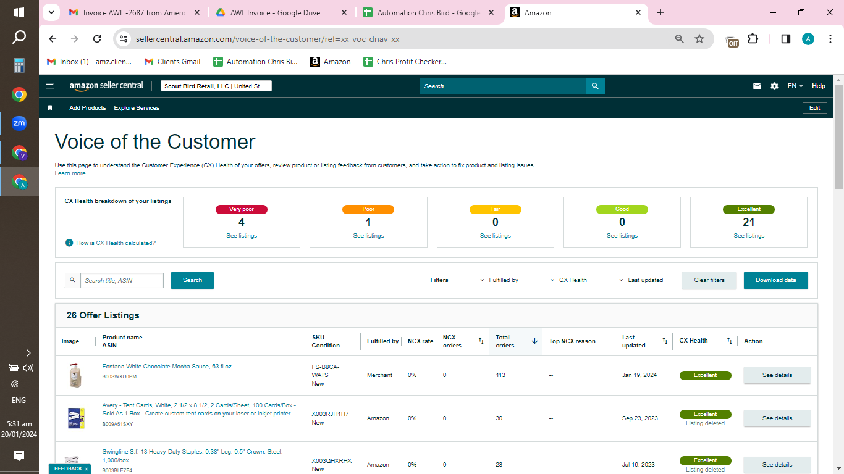844x474 pixels.
Task: Open the Clients Gmail bookmark
Action: pyautogui.click(x=172, y=62)
